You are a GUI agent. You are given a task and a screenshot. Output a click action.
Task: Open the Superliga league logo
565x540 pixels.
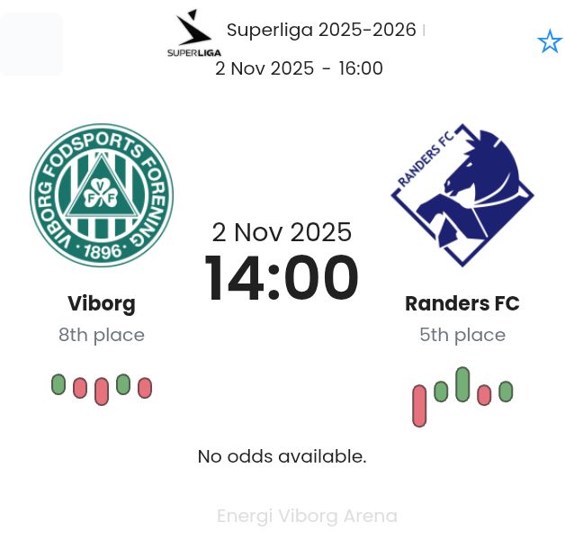pos(194,33)
